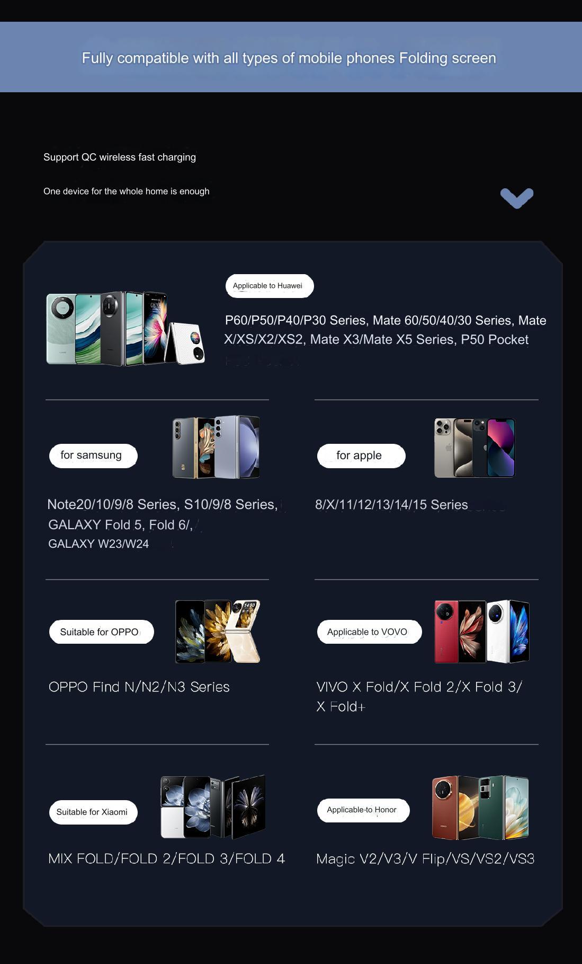
Task: Open the Huawei phones group image
Action: pos(126,328)
